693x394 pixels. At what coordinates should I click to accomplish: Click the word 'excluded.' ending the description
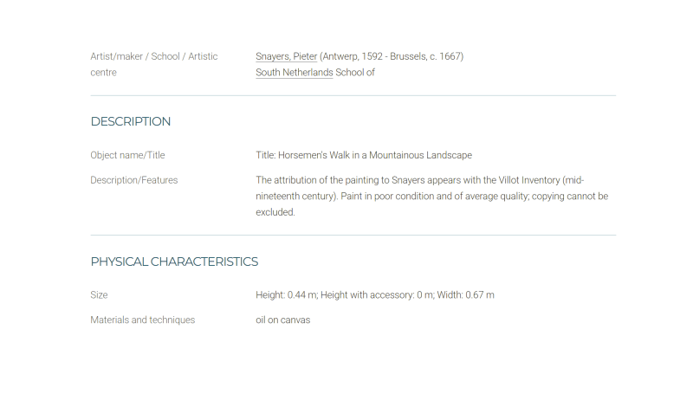click(x=275, y=212)
